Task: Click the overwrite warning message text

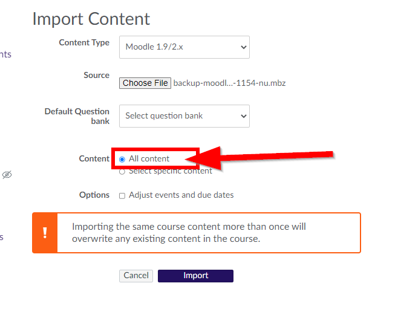Action: (x=189, y=233)
